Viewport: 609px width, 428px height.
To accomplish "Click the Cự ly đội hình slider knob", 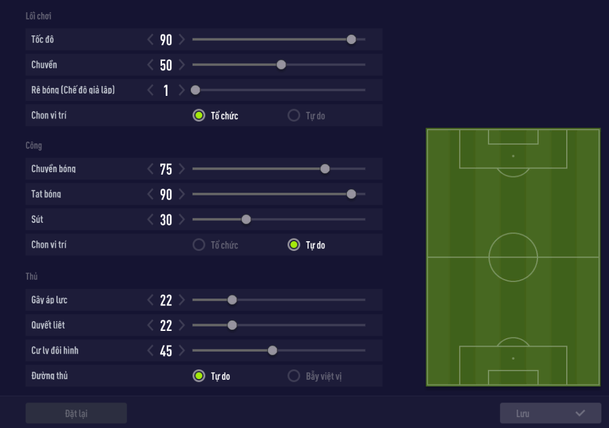I will (x=273, y=350).
